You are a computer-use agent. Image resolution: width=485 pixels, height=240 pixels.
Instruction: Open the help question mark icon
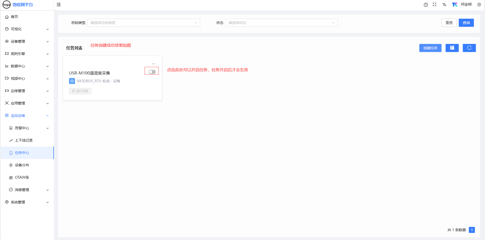[426, 5]
